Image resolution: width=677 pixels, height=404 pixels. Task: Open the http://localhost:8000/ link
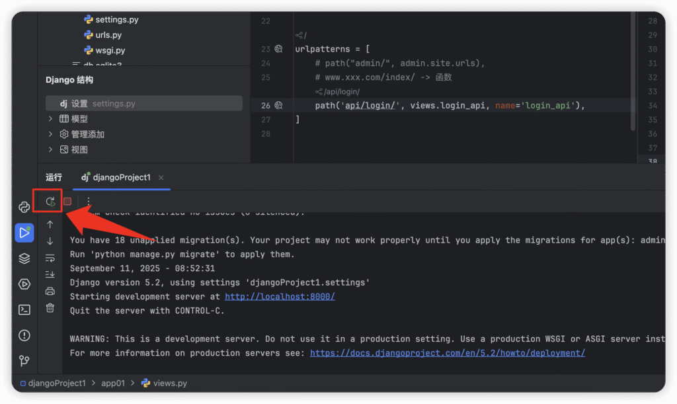pyautogui.click(x=280, y=296)
